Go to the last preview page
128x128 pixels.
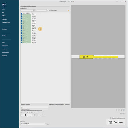124,110
